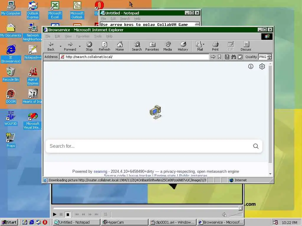Screen dimensions: 302x226
Task: Switch to clip0001.avi taskbar button
Action: [x=173, y=222]
